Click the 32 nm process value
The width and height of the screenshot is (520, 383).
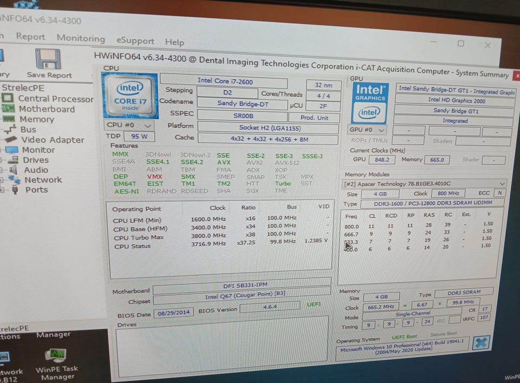[x=323, y=85]
